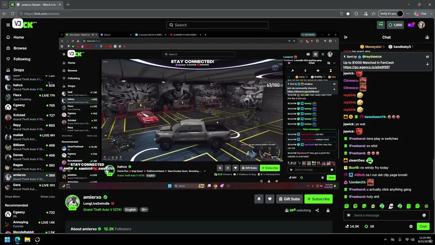435x245 pixels.
Task: Open File Explorer from the taskbar
Action: (x=27, y=240)
